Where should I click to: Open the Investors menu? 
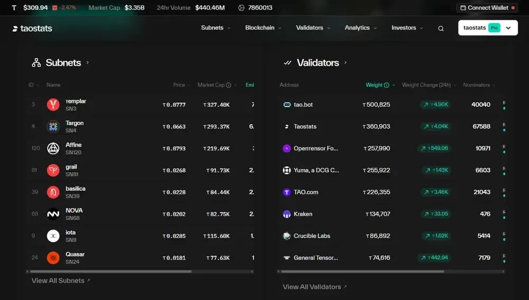tap(407, 28)
